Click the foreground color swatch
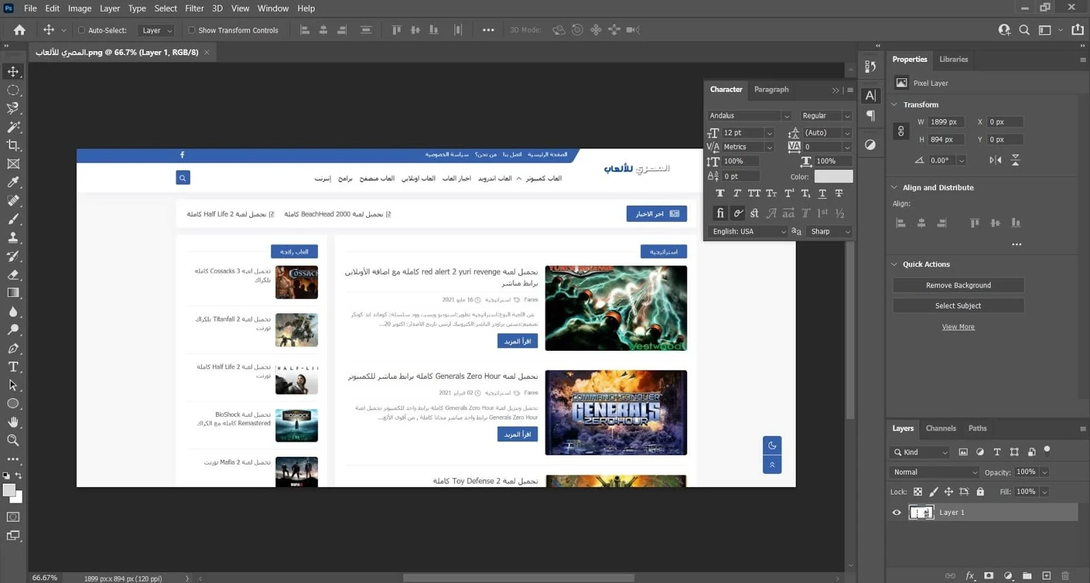 click(9, 490)
